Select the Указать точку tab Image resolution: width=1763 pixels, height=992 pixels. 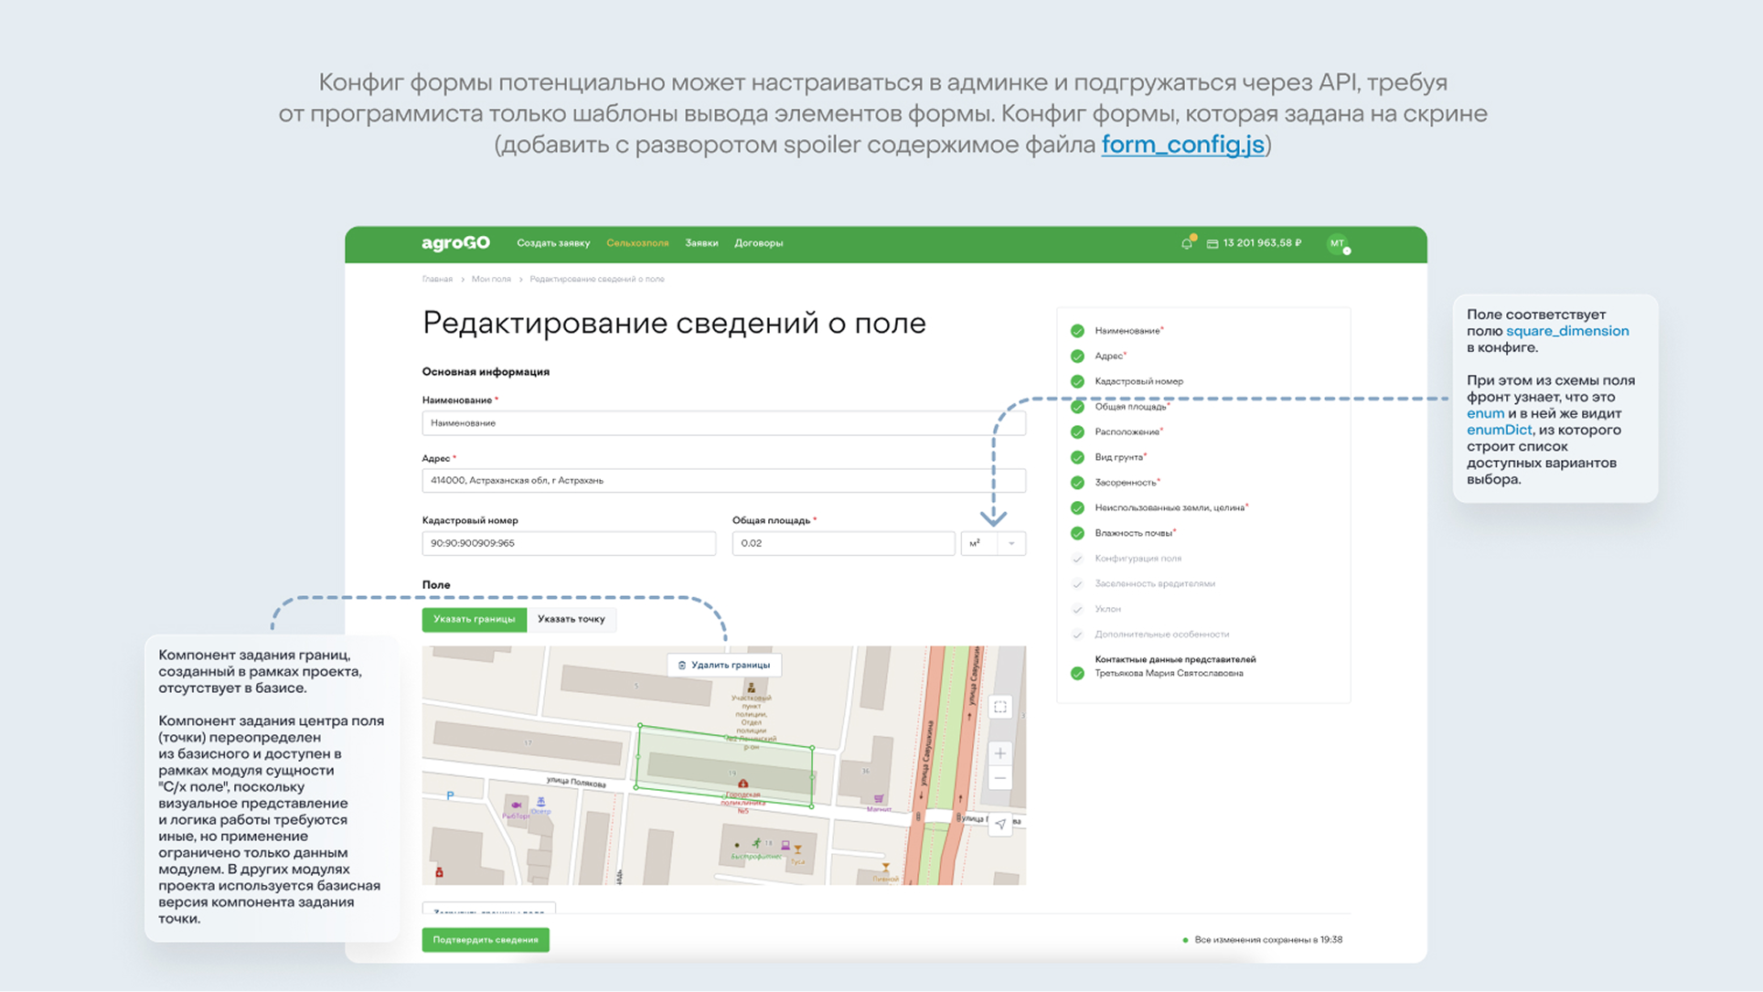pyautogui.click(x=572, y=619)
